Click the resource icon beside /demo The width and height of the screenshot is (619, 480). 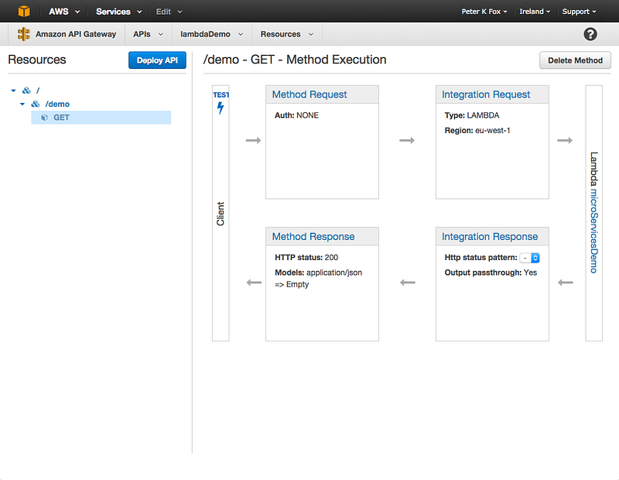36,104
